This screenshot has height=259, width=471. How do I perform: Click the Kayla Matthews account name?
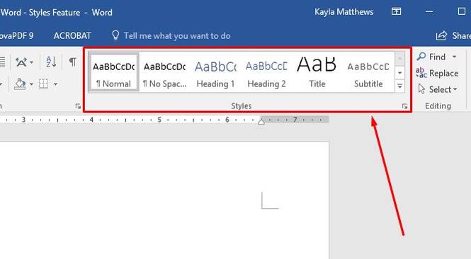[x=344, y=12]
